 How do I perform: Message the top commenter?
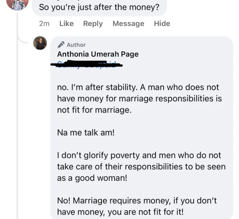pos(128,23)
